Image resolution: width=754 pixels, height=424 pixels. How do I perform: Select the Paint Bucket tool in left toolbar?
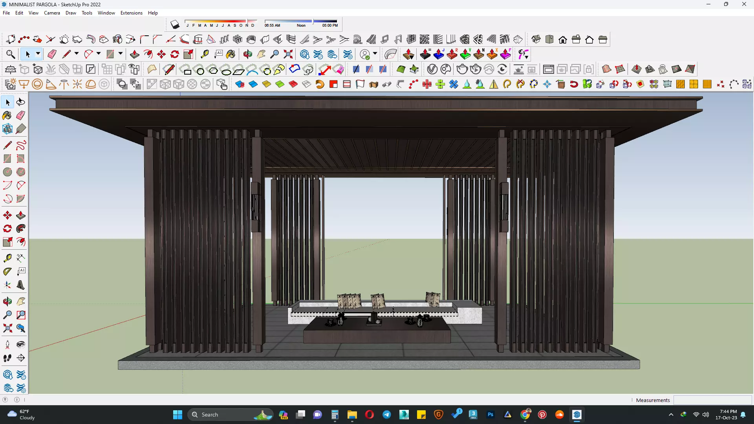[x=7, y=115]
